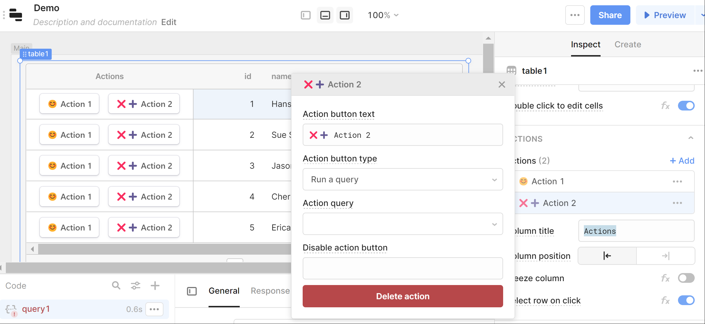The width and height of the screenshot is (705, 324).
Task: Toggle the bottom panel layout icon
Action: (325, 15)
